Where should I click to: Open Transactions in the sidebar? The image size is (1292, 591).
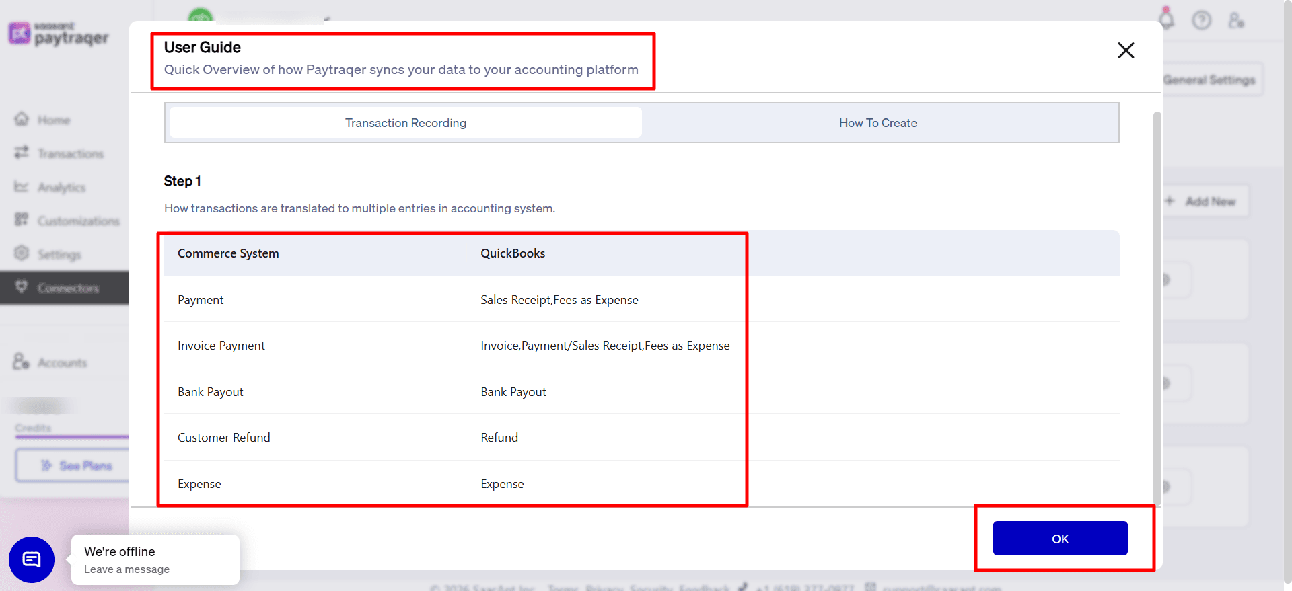pos(71,154)
